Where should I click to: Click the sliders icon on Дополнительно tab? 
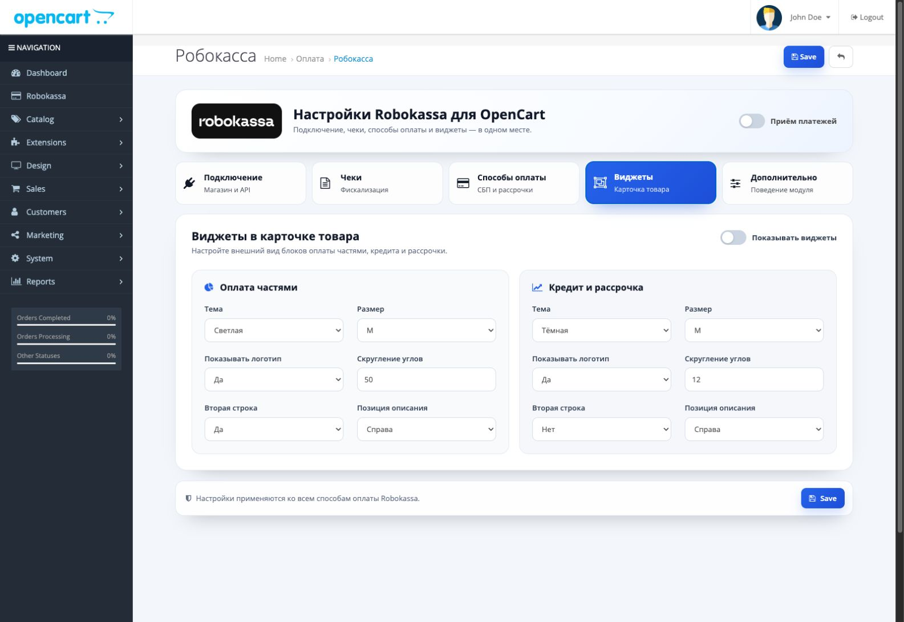736,183
